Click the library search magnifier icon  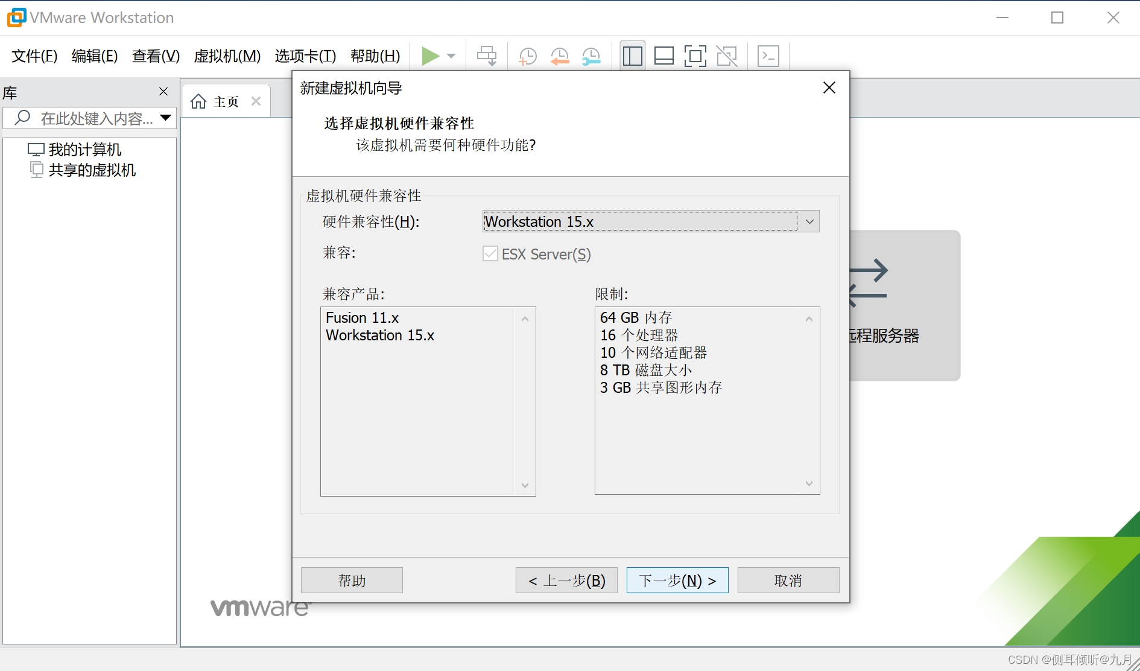point(22,117)
